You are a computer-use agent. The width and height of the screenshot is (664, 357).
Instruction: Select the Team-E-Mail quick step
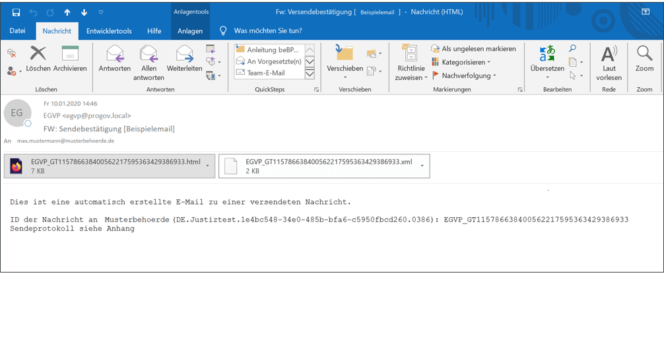pyautogui.click(x=265, y=73)
